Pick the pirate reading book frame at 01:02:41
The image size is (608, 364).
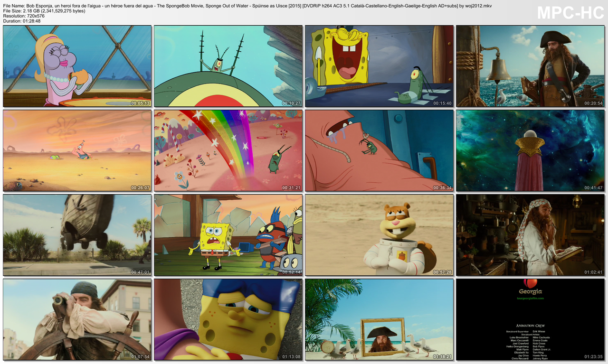[530, 235]
